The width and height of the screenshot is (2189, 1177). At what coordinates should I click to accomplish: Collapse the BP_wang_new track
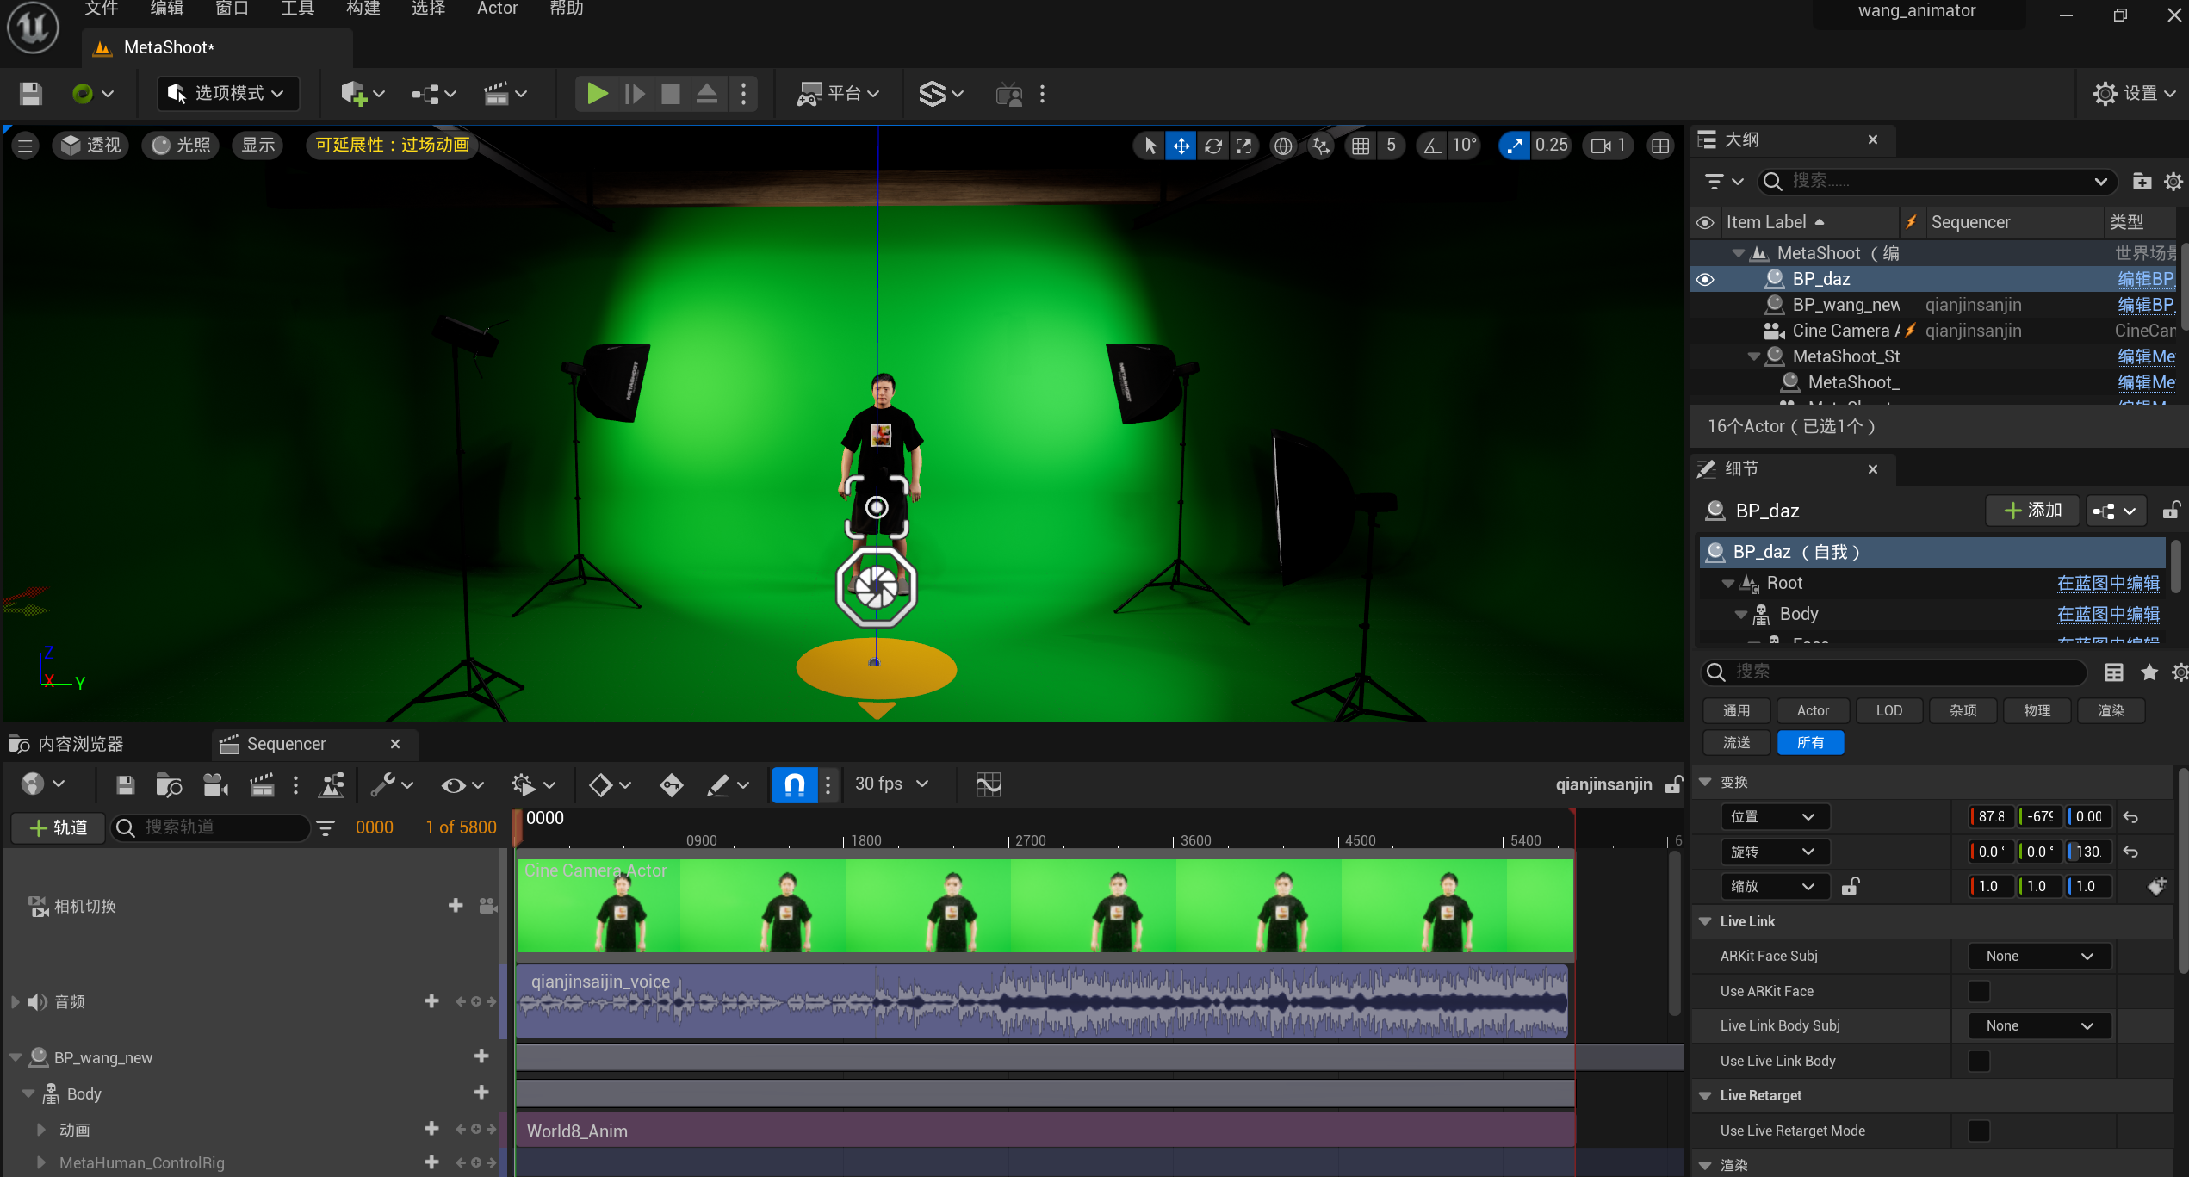pos(16,1057)
